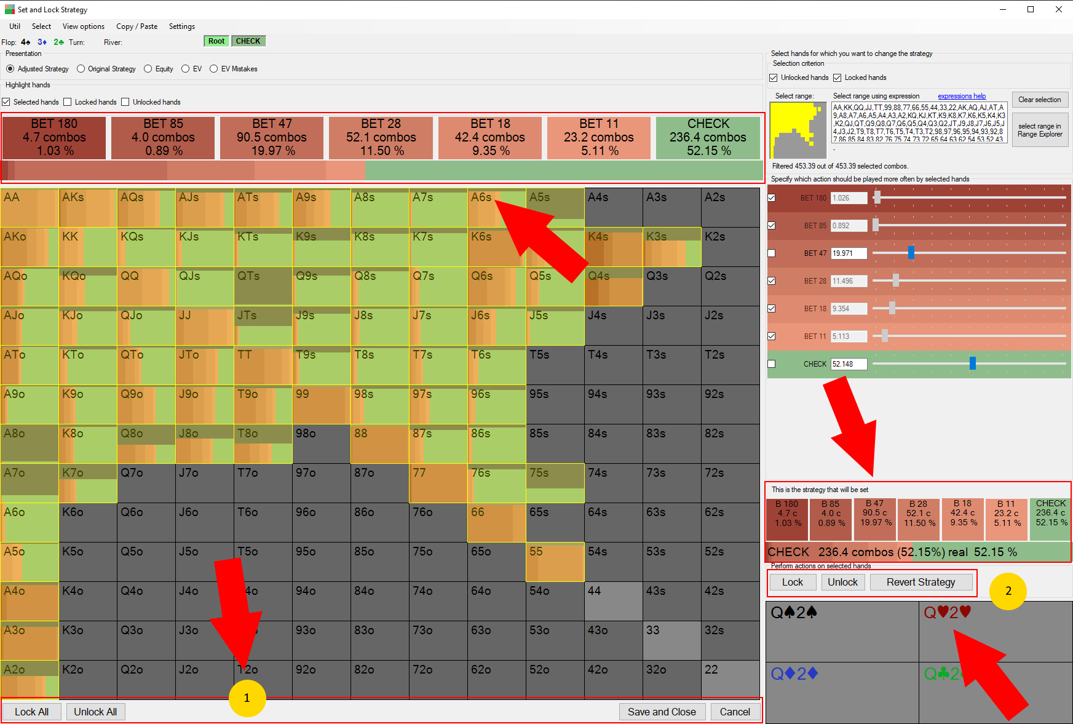This screenshot has height=724, width=1073.
Task: Open expressions help link
Action: [962, 96]
